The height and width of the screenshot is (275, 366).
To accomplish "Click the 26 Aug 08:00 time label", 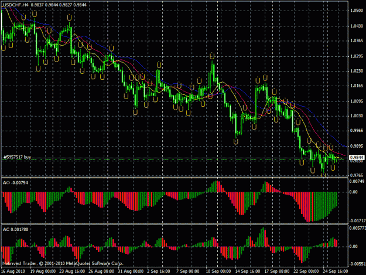I will (101, 271).
